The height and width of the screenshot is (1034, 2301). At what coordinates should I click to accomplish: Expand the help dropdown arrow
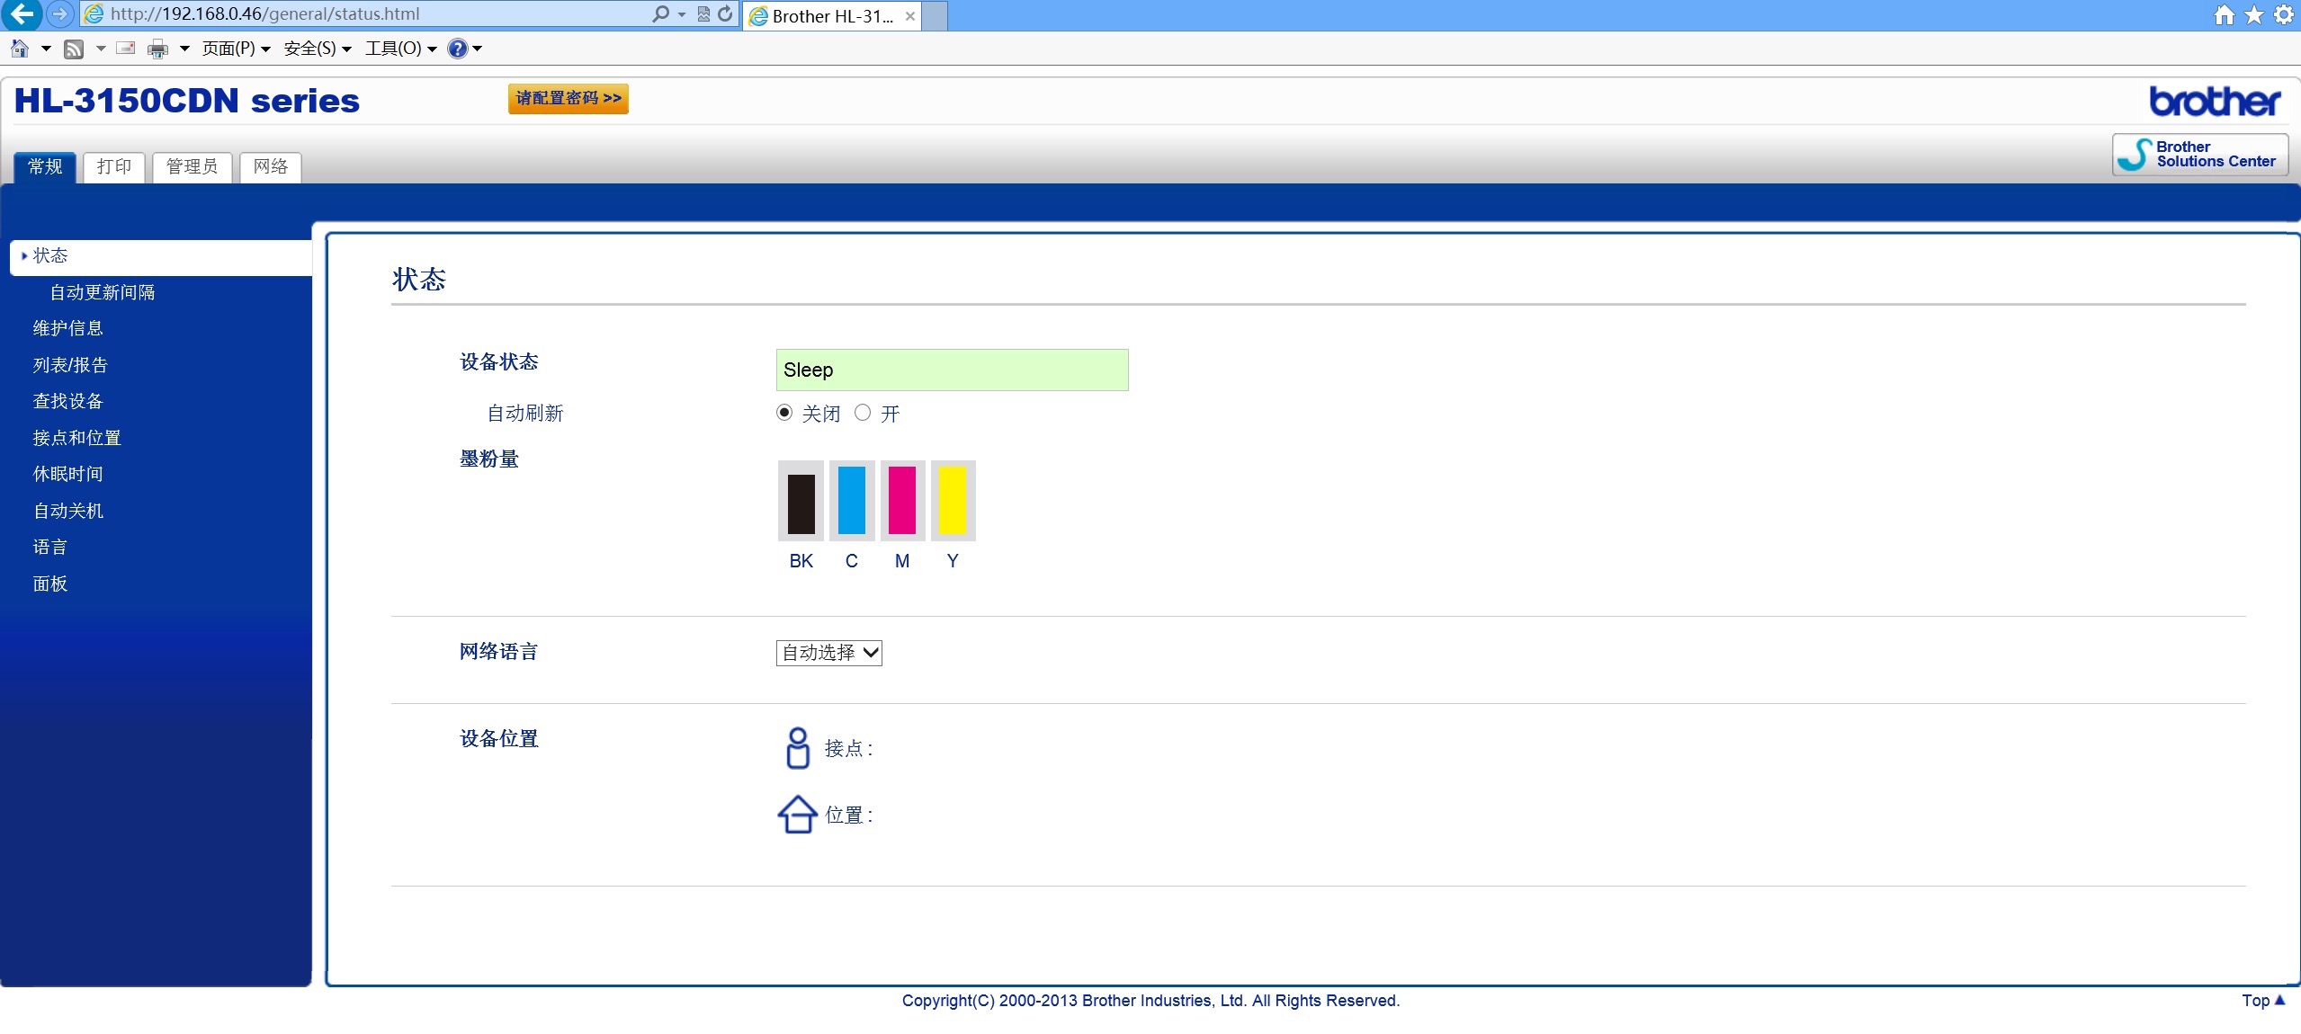[477, 49]
